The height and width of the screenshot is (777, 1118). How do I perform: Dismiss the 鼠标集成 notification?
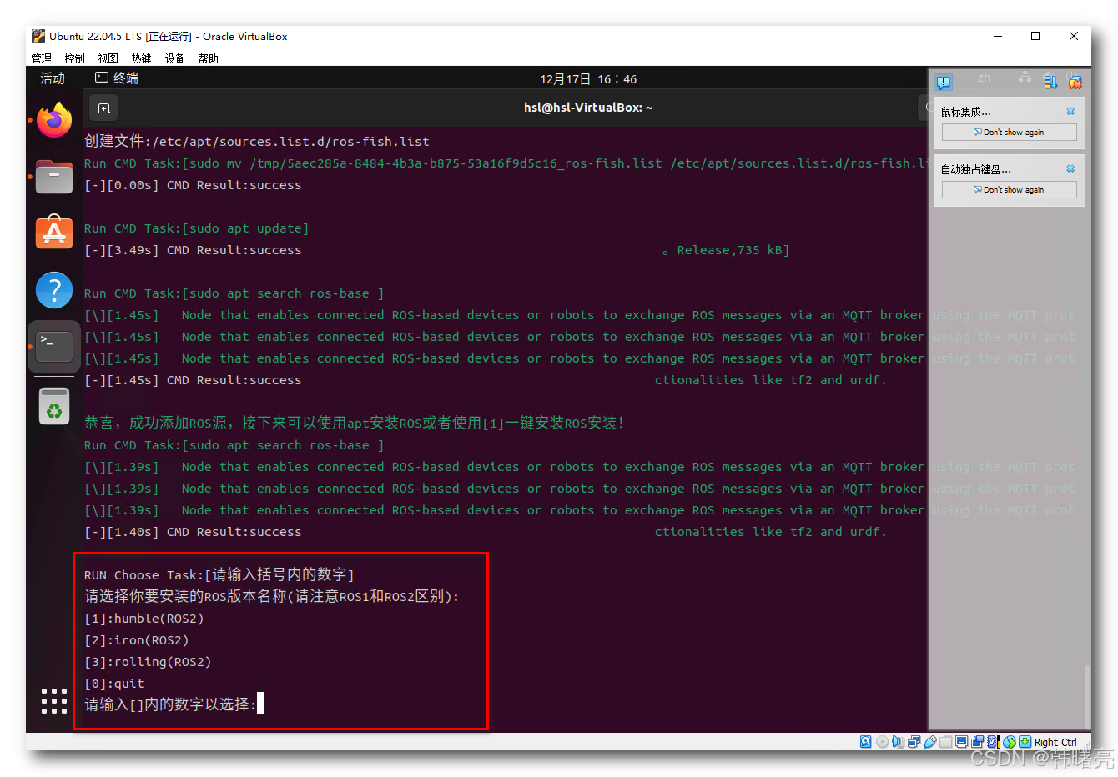pos(1070,110)
